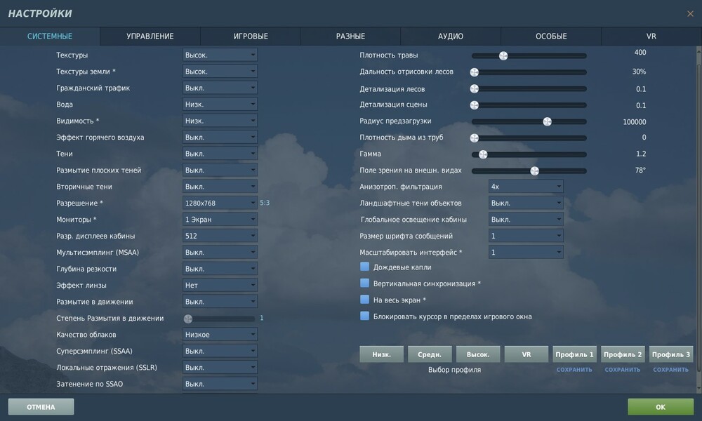702x421 pixels.
Task: Open Гражданский трафик dropdown
Action: [220, 88]
